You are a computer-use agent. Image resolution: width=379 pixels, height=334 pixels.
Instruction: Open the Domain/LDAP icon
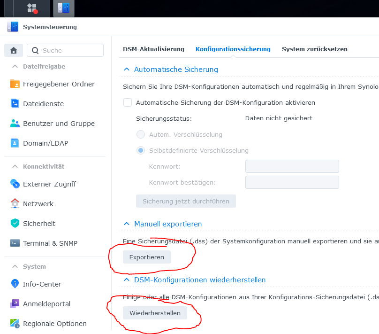15,143
